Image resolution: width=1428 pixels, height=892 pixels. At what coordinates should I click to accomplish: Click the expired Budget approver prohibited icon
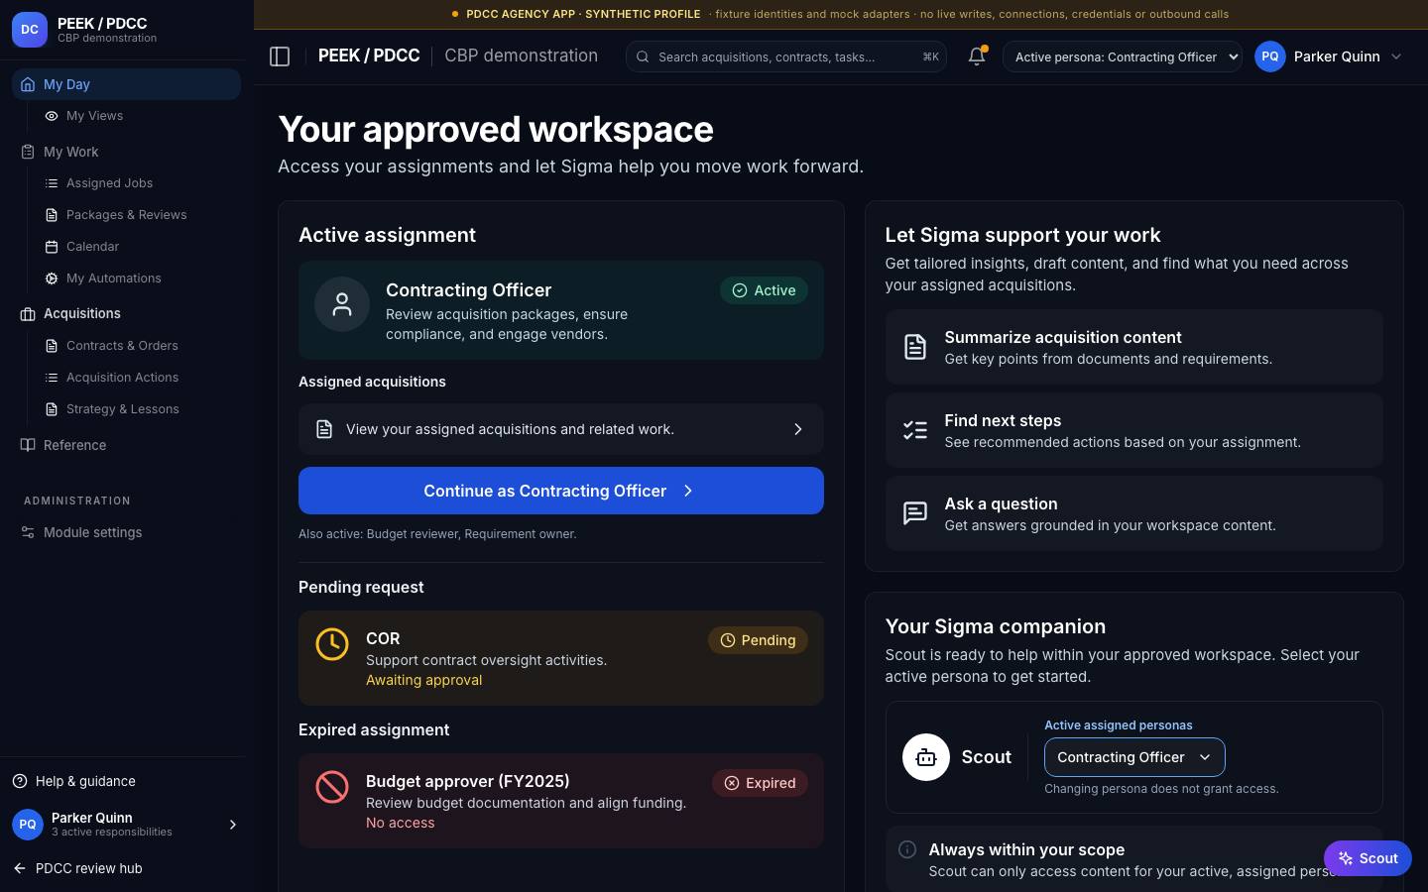coord(332,787)
